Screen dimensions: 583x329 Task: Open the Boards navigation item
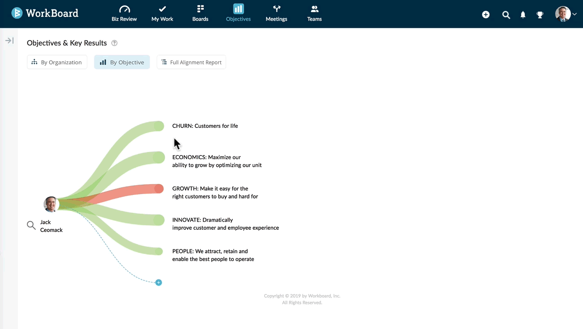(200, 14)
